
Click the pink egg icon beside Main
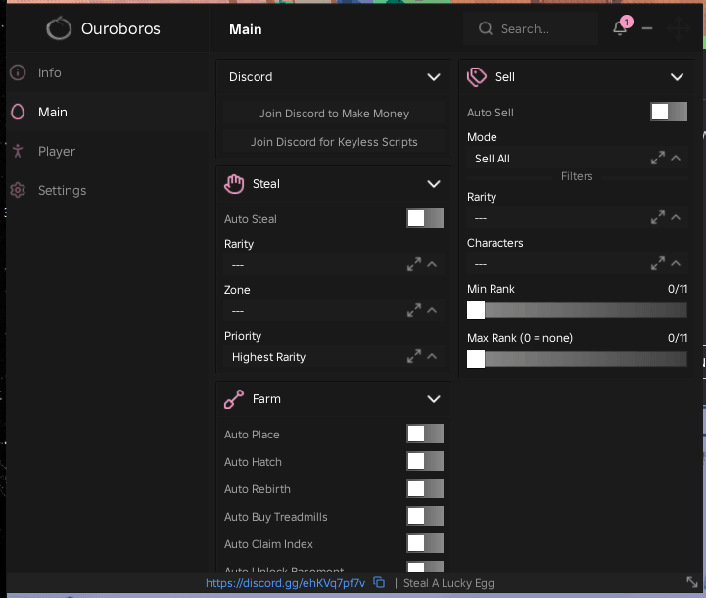[x=18, y=112]
